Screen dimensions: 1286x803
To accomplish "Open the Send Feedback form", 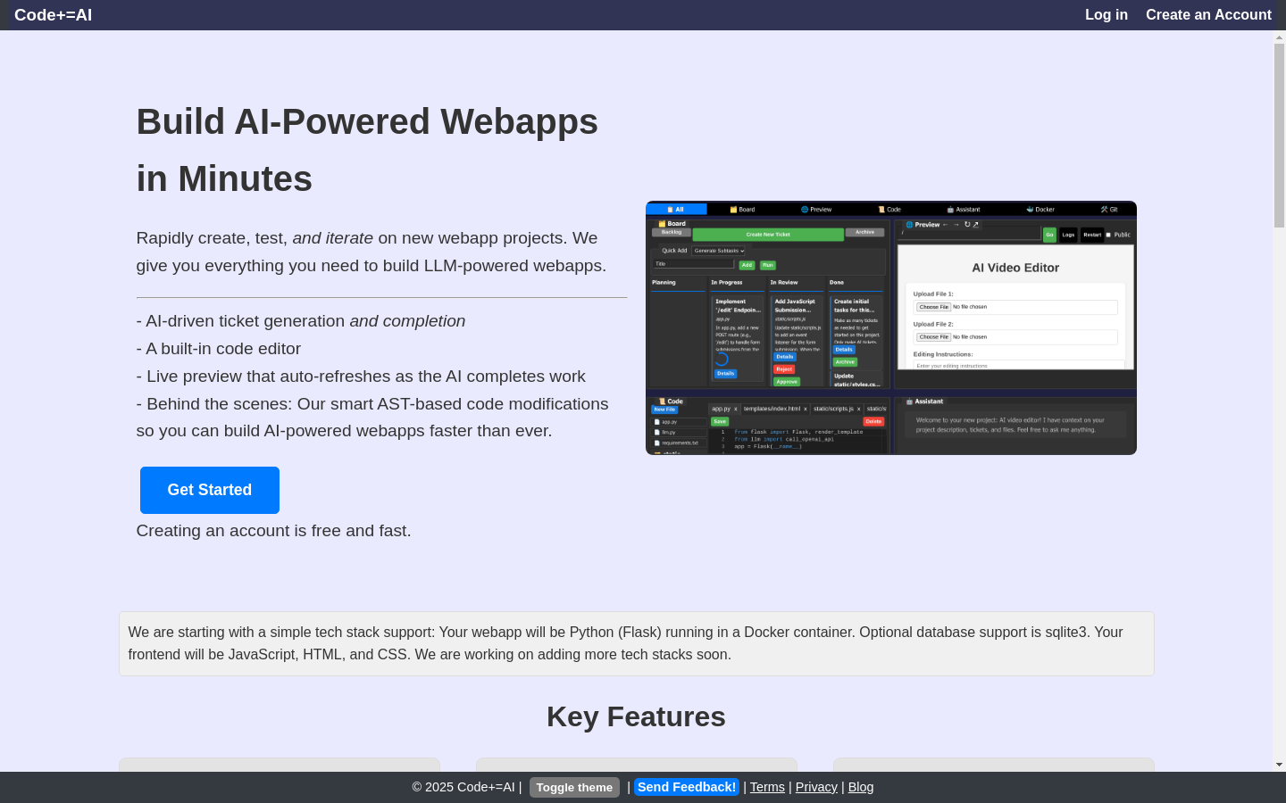I will tap(687, 787).
